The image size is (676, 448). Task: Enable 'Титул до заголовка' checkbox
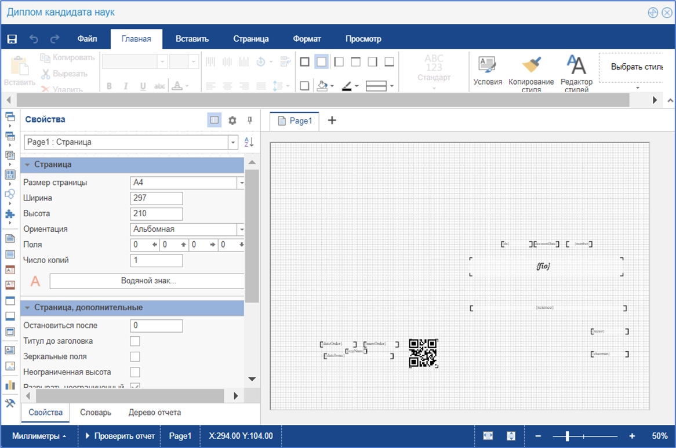[135, 341]
